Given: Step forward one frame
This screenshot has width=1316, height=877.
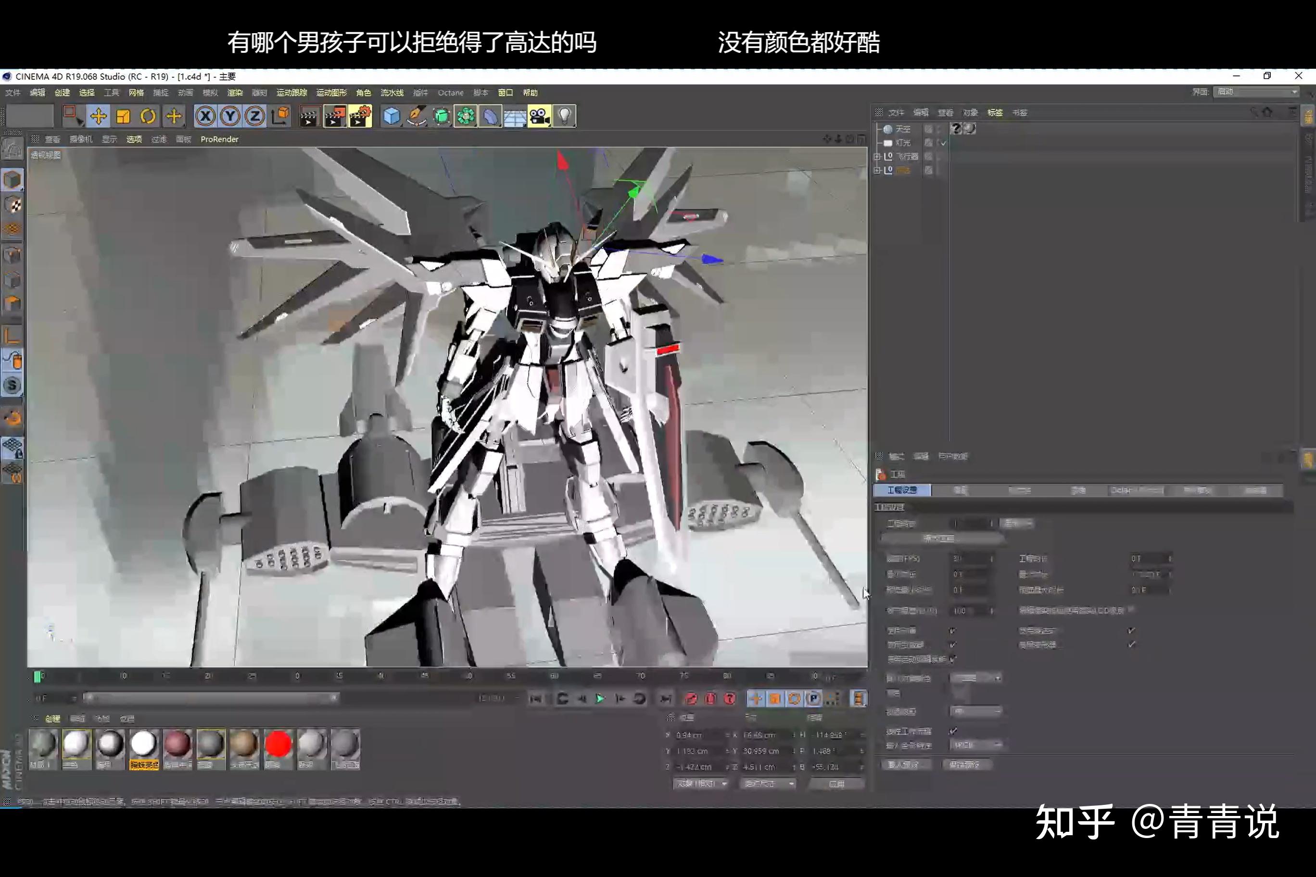Looking at the screenshot, I should click(620, 699).
